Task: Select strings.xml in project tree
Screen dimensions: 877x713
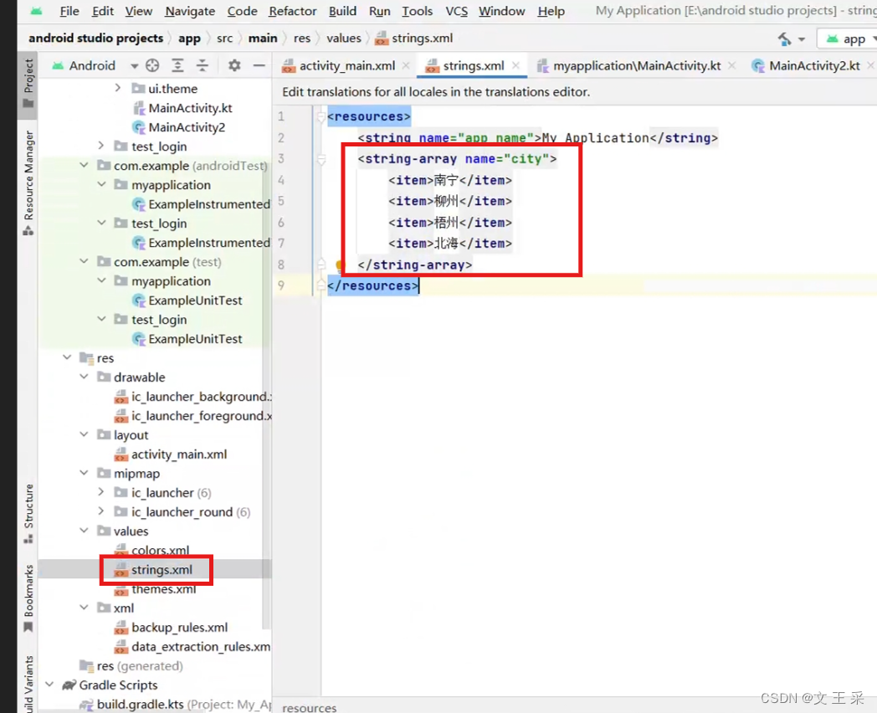Action: tap(162, 570)
